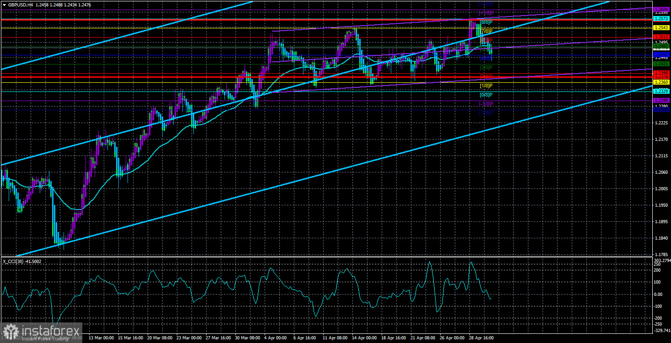Click the 23 Mar 00:00 time label
Screen dimensions: 671x343
[x=188, y=338]
